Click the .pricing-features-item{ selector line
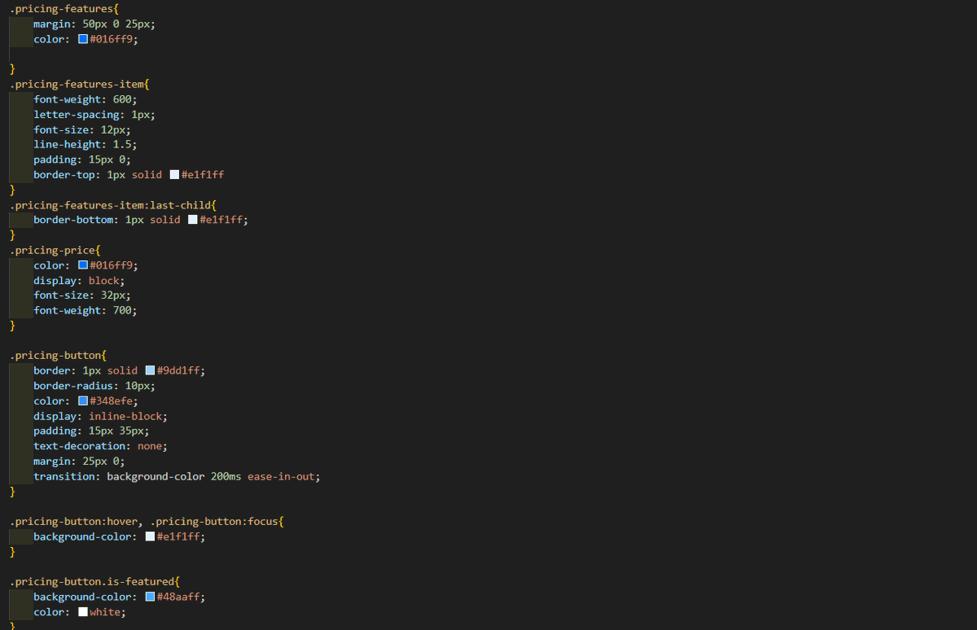Image resolution: width=977 pixels, height=630 pixels. (x=80, y=84)
